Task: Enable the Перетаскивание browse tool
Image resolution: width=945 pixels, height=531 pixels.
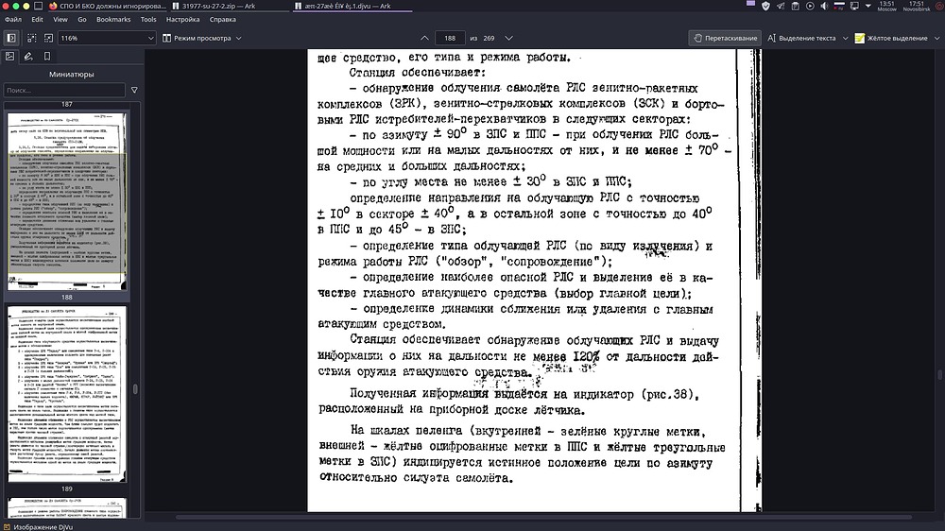Action: (x=724, y=38)
